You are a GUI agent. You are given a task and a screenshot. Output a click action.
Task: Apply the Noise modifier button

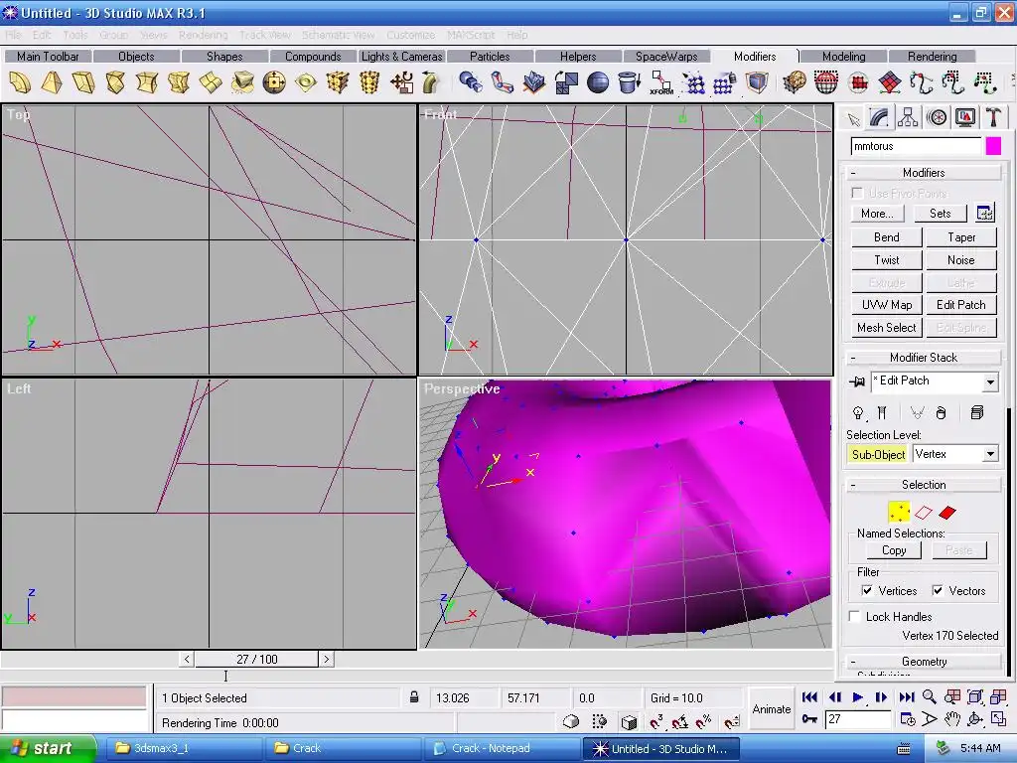(960, 260)
